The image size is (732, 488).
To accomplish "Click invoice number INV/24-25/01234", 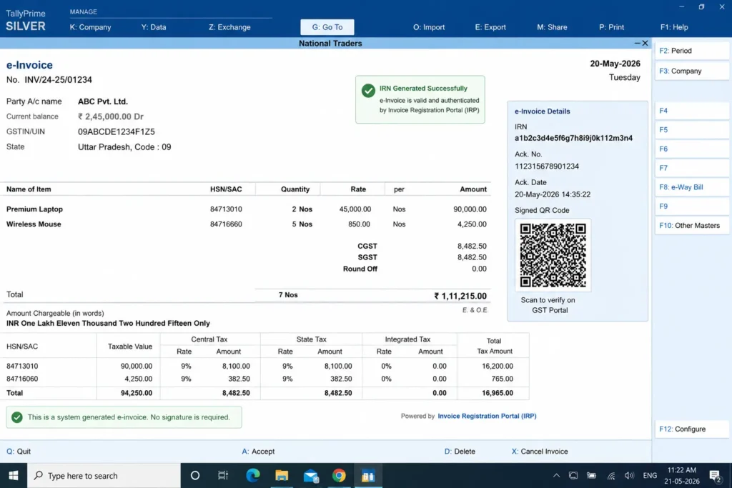I will pos(58,80).
